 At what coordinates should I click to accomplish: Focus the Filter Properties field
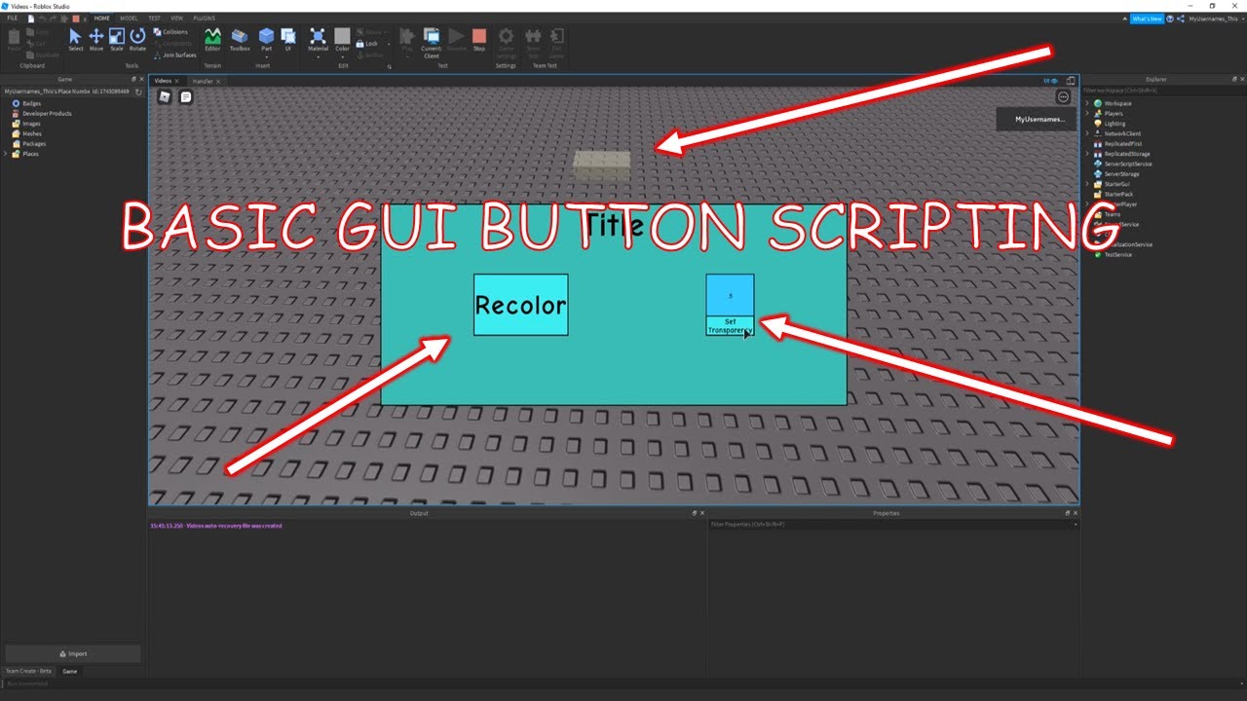[891, 524]
